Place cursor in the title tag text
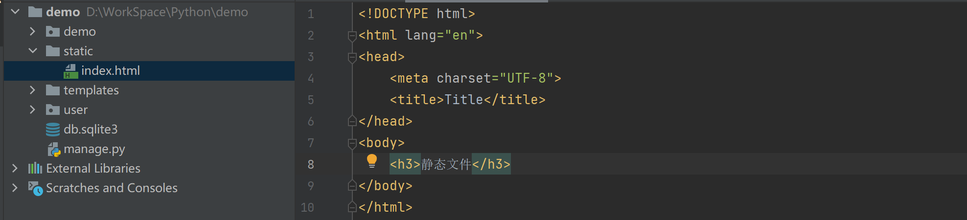Image resolution: width=967 pixels, height=220 pixels. tap(463, 100)
